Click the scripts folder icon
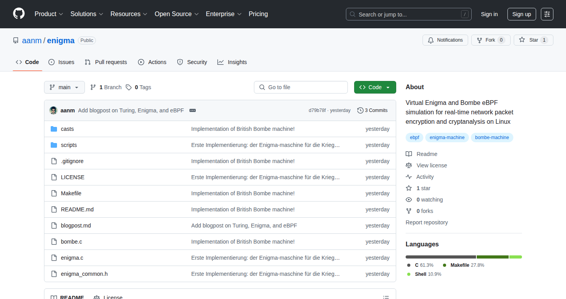Screen dimensions: 566x299 (54, 145)
